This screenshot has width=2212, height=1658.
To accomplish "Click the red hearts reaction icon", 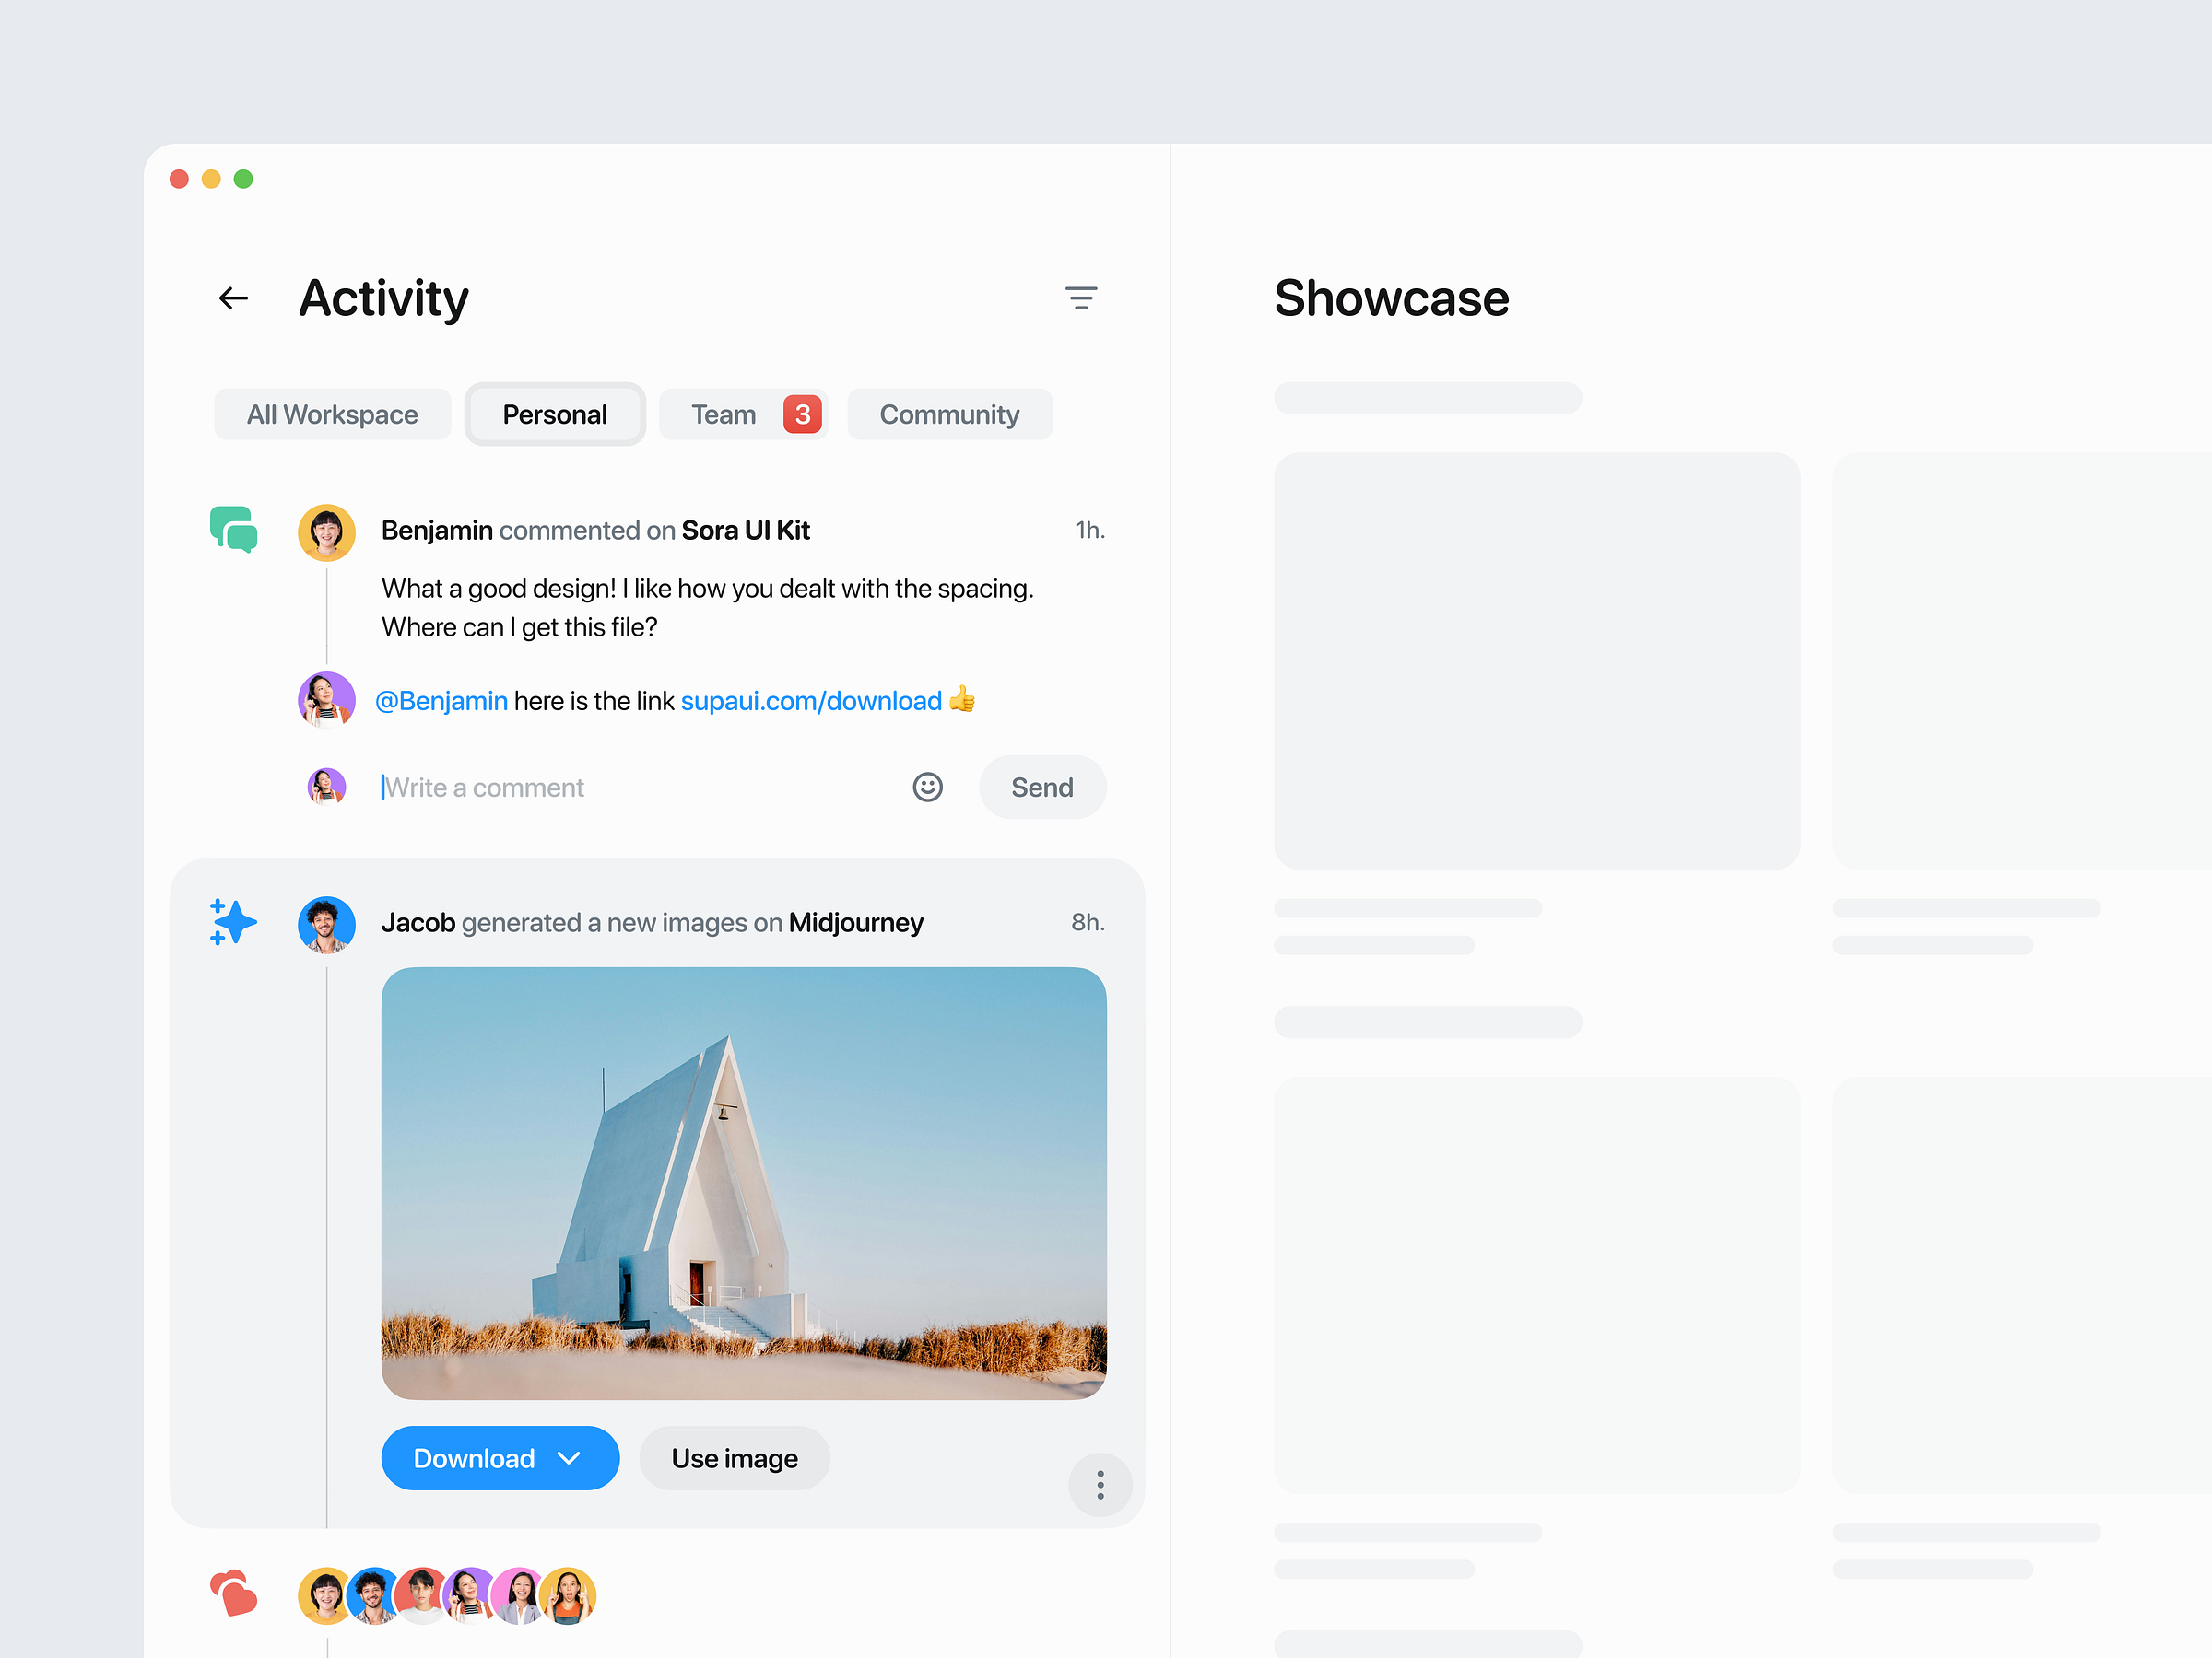I will point(233,1596).
